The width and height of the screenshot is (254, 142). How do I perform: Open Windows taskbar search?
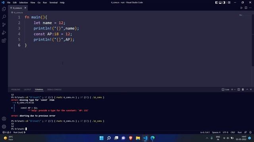109,138
